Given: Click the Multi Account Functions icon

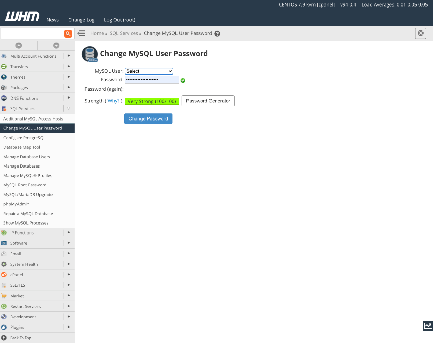Looking at the screenshot, I should [4, 56].
